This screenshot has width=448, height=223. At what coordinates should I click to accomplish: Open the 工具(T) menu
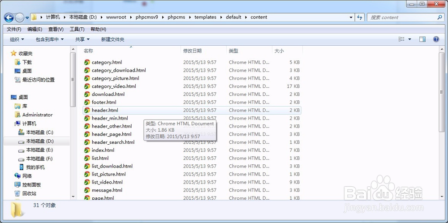77,29
